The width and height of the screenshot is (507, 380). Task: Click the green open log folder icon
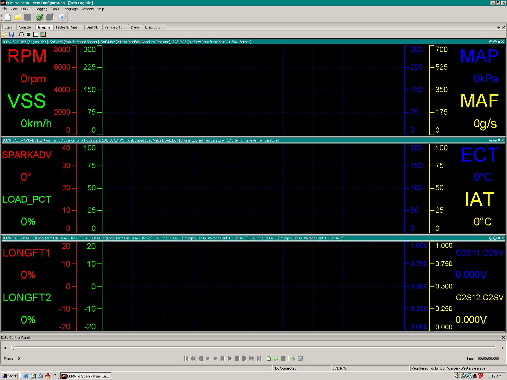(276, 358)
